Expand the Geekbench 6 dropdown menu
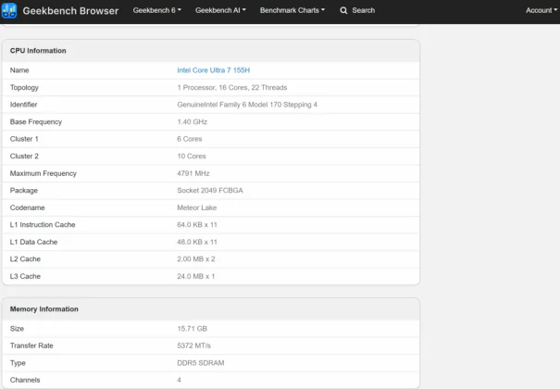 157,10
